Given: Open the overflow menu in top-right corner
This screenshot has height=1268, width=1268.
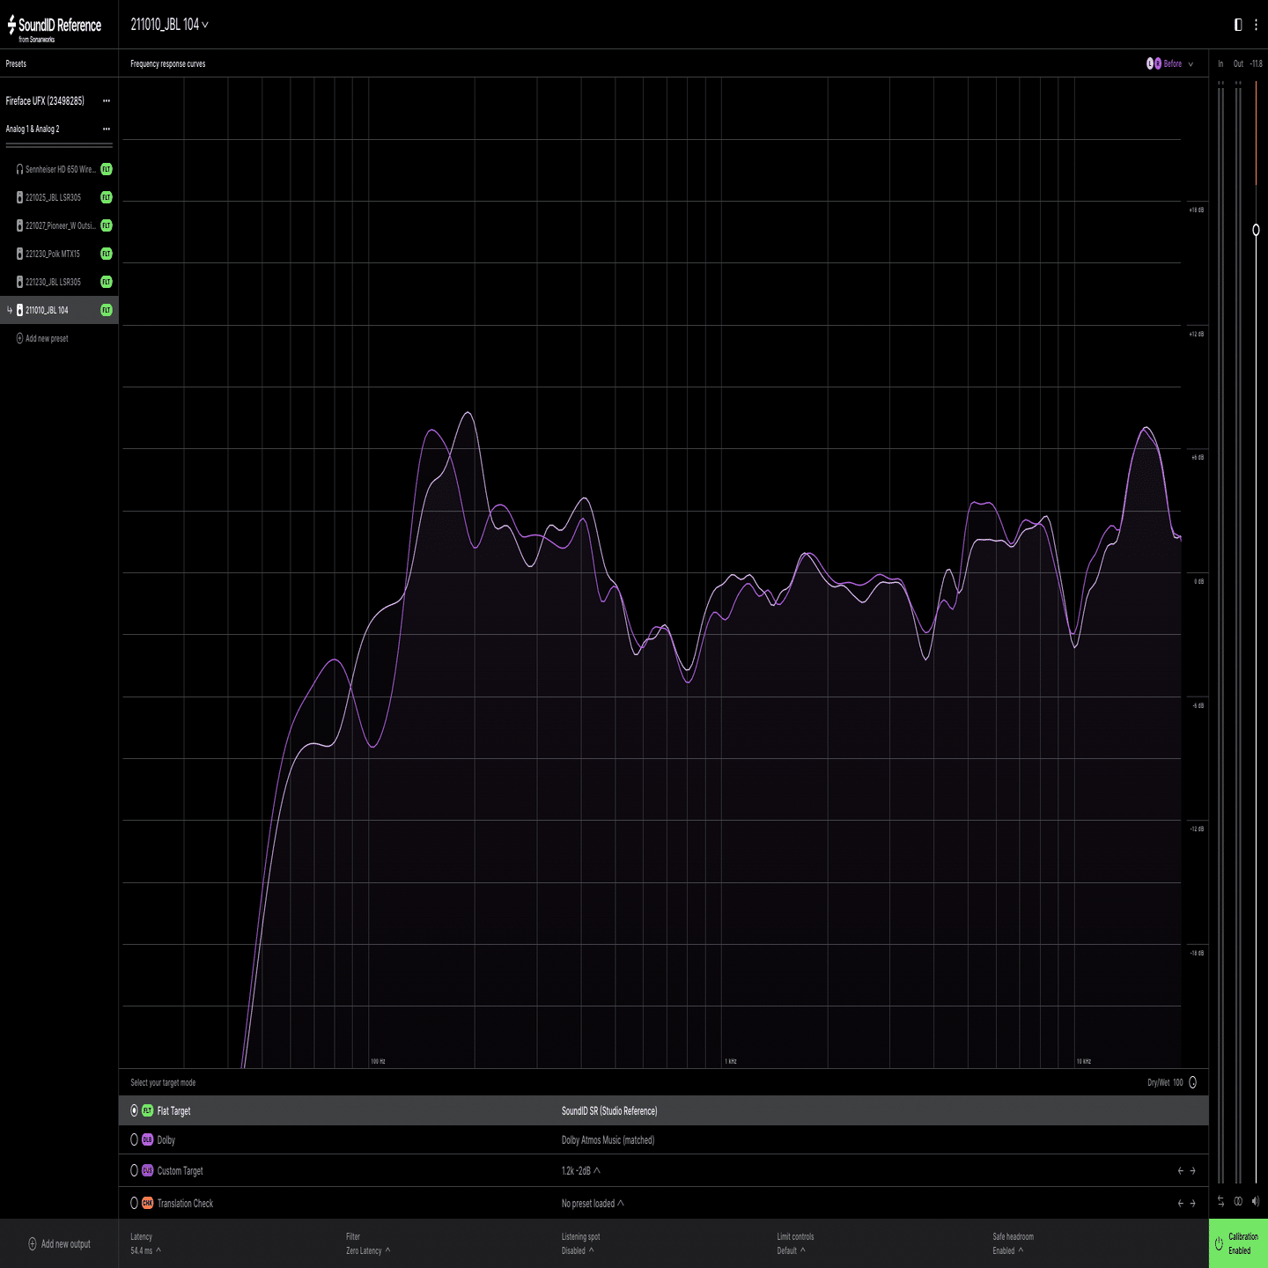Looking at the screenshot, I should point(1254,25).
